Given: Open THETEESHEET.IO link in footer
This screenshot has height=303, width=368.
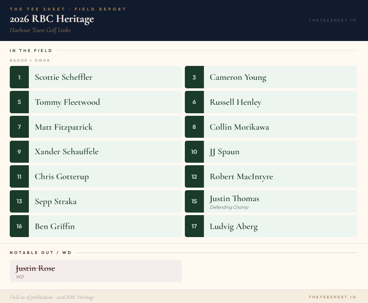Looking at the screenshot, I should [x=332, y=297].
